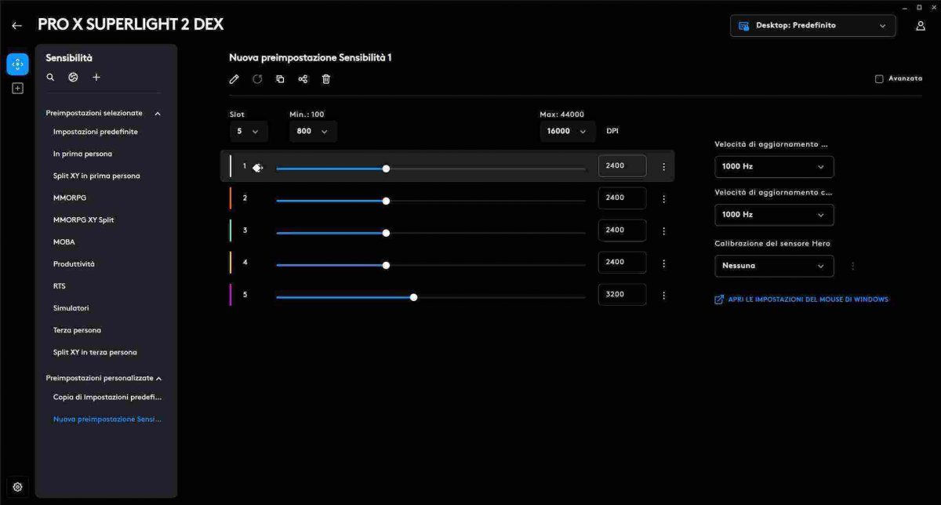Select the MOBA preset

point(64,242)
